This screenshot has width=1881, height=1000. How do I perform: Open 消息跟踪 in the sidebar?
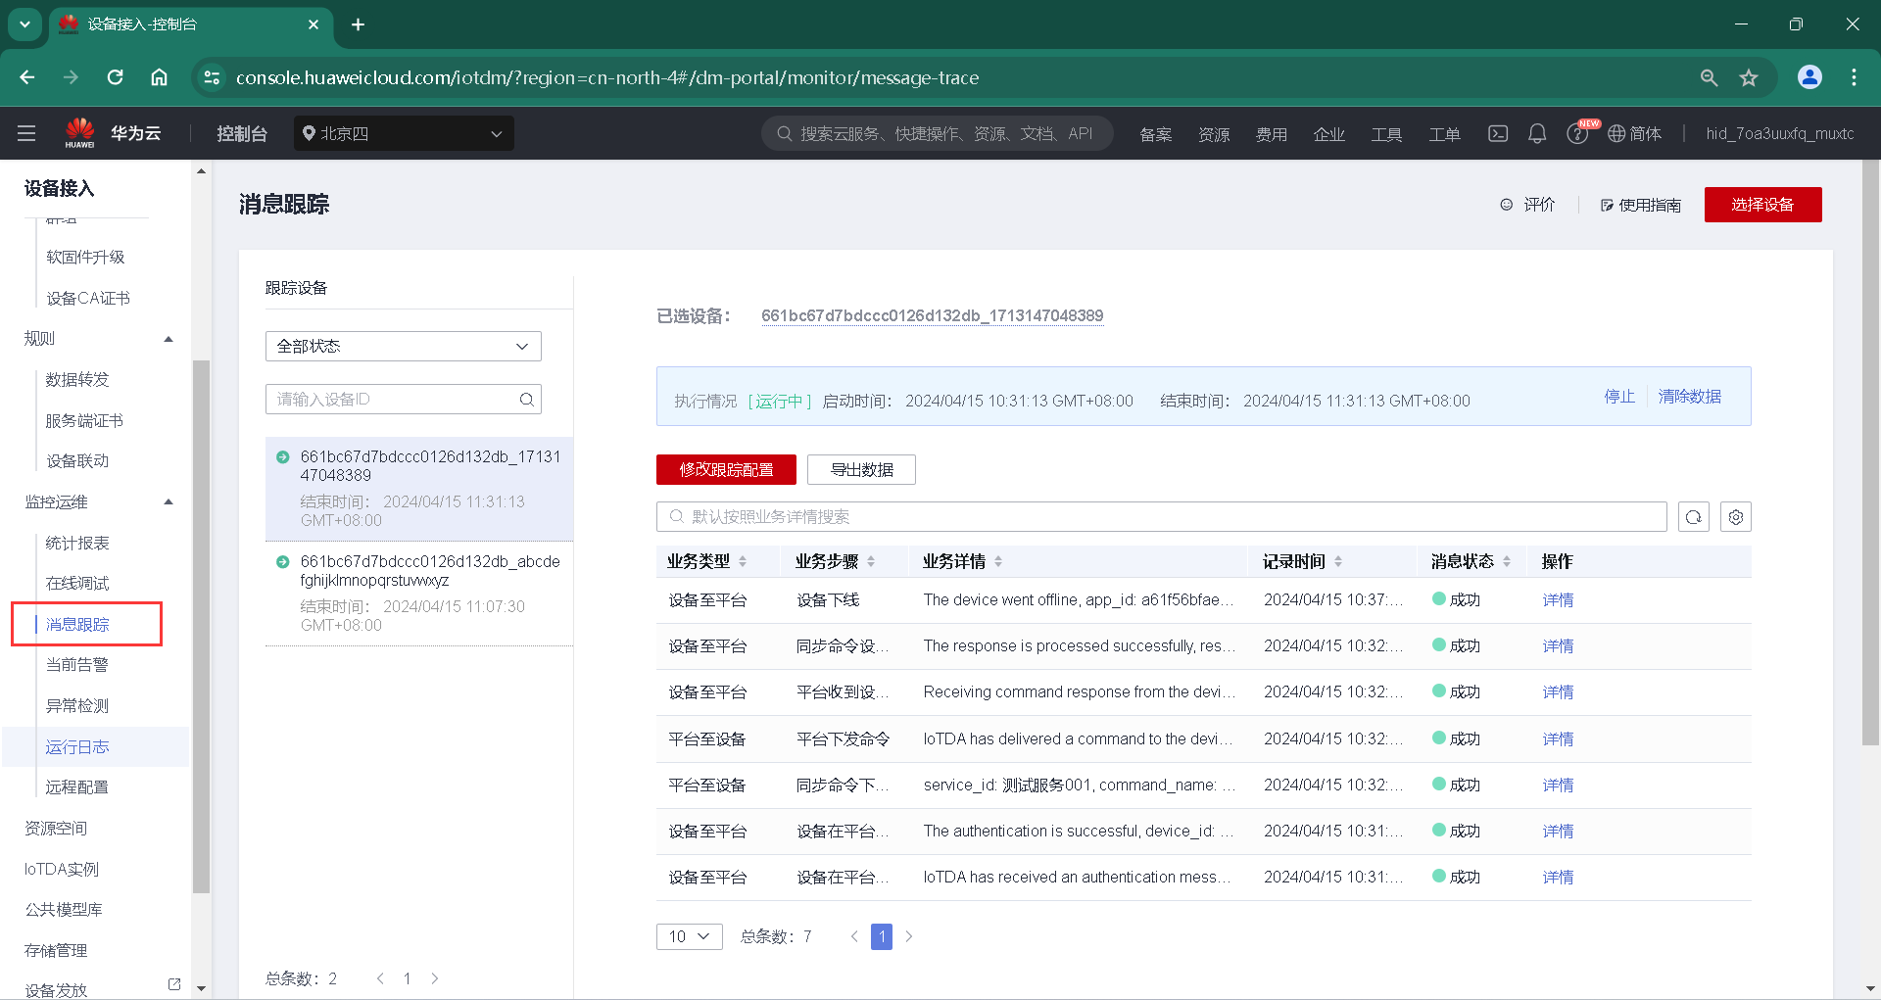click(77, 625)
